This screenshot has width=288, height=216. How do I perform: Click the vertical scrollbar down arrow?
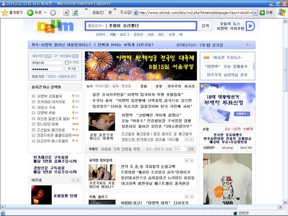[x=285, y=202]
